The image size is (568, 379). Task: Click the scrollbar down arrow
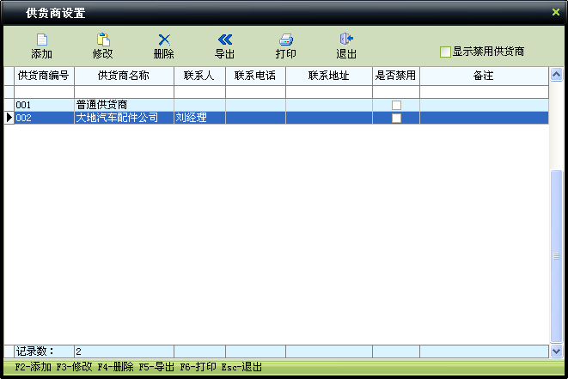tap(556, 351)
